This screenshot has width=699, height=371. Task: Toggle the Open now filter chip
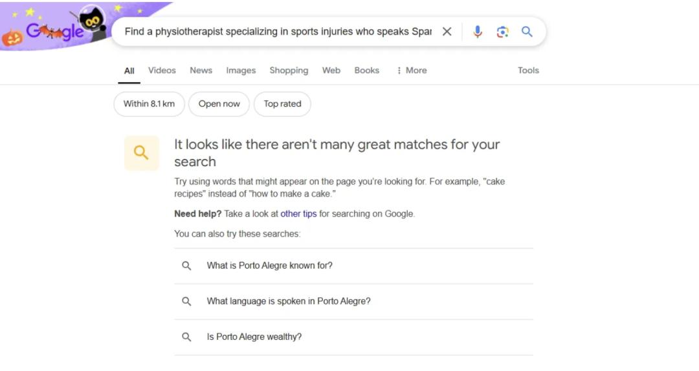pyautogui.click(x=219, y=104)
